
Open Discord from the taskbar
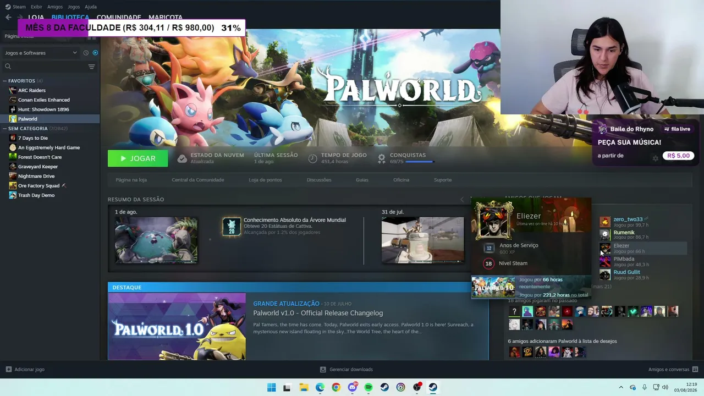[353, 387]
